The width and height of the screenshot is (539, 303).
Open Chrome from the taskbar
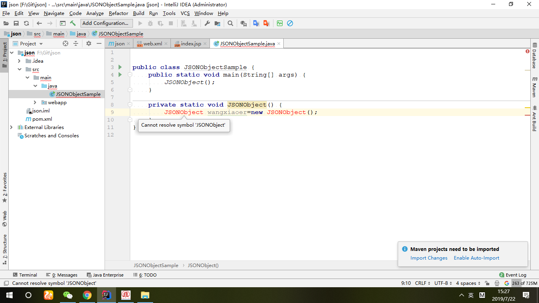(88, 295)
